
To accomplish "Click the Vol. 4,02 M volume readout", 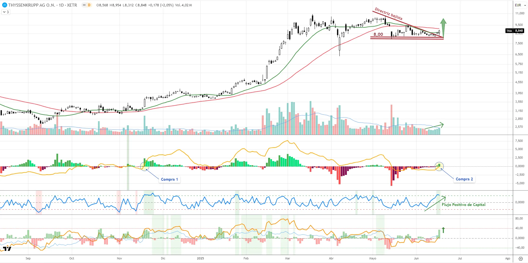I will (184, 5).
